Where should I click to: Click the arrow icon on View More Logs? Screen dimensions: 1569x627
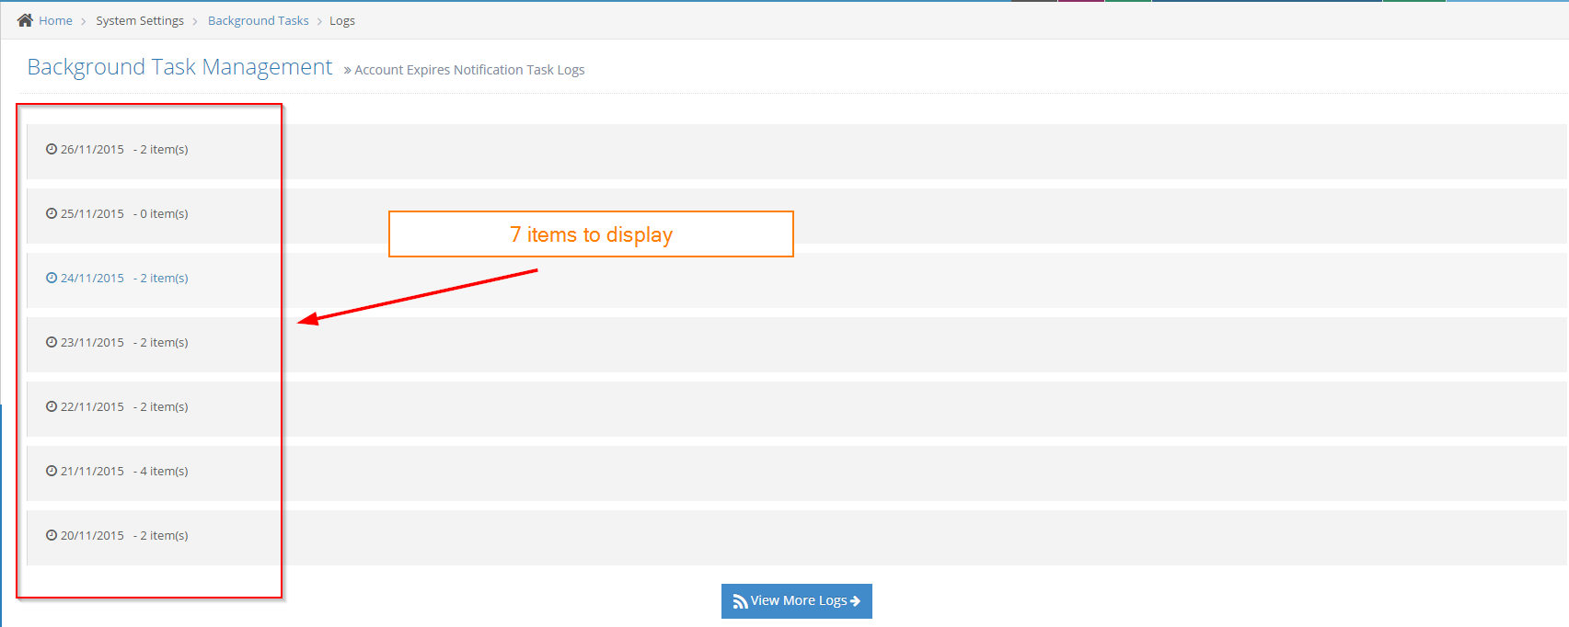point(855,601)
